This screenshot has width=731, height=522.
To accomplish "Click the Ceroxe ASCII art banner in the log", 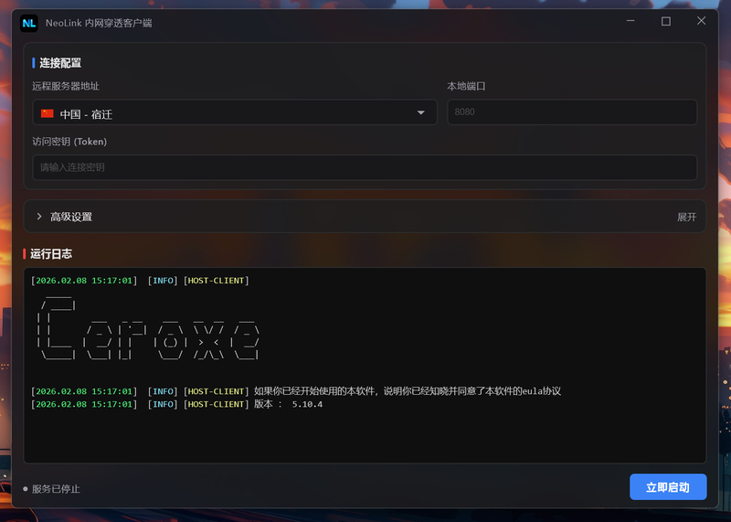I will point(148,328).
